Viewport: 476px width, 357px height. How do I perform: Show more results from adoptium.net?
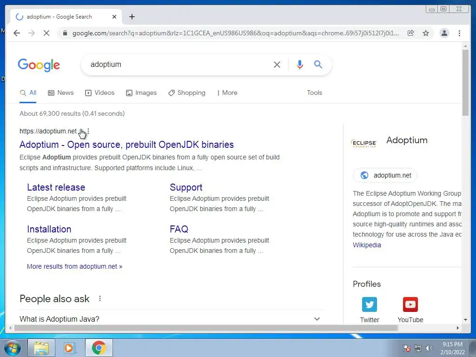click(x=75, y=266)
